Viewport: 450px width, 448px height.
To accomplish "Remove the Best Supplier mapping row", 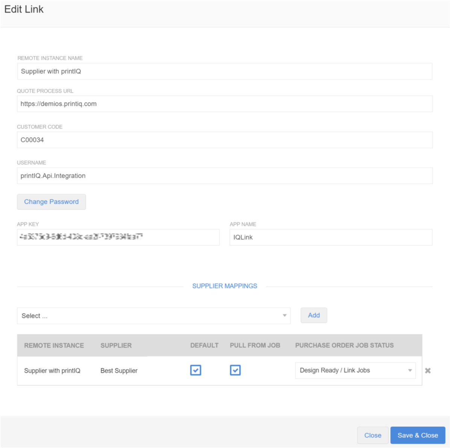I will coord(427,371).
